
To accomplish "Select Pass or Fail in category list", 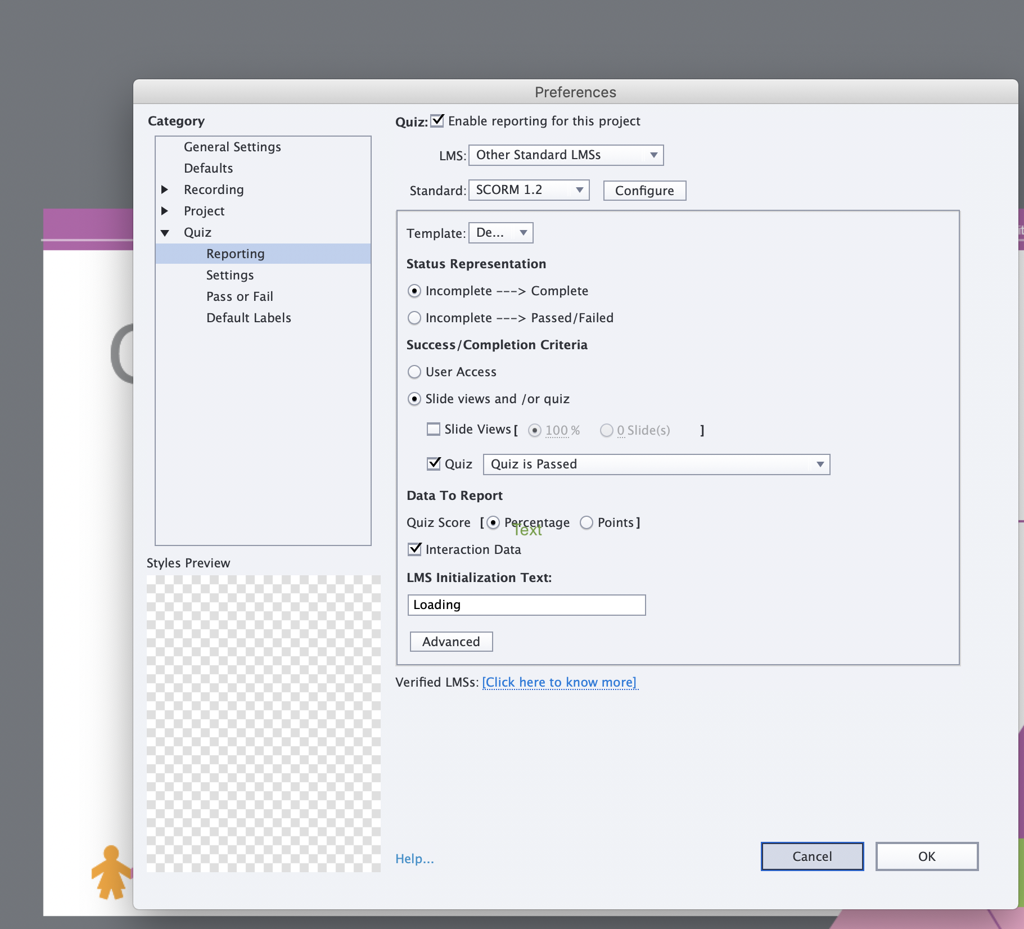I will tap(240, 296).
